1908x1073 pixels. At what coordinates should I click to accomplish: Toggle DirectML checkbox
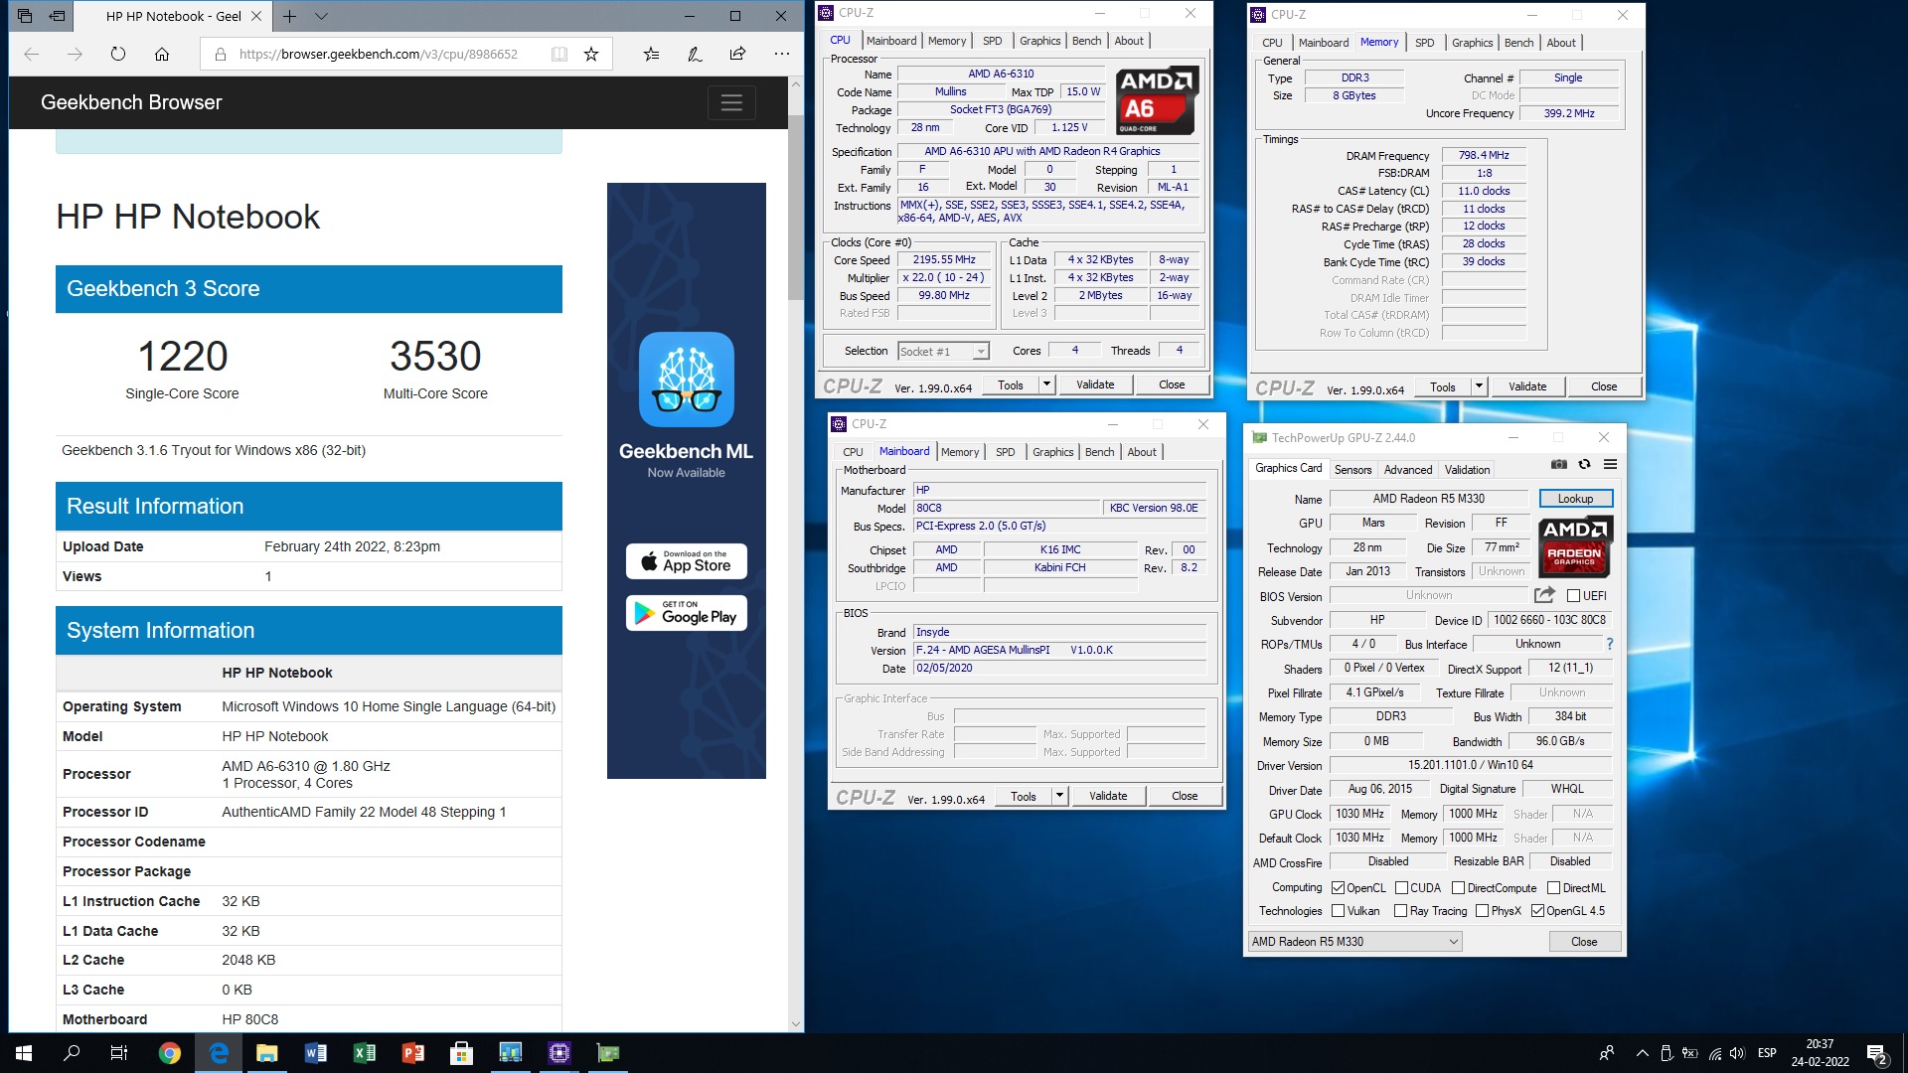[x=1553, y=888]
